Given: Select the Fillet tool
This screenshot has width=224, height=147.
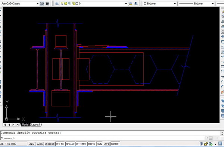Looking at the screenshot, I should [223, 87].
